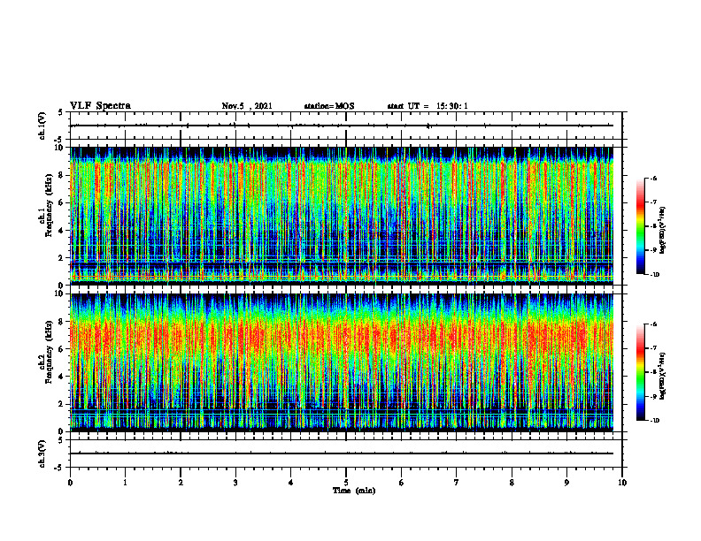The width and height of the screenshot is (701, 541).
Task: Click the "-6" label on ch.1 color bar
Action: pyautogui.click(x=653, y=178)
